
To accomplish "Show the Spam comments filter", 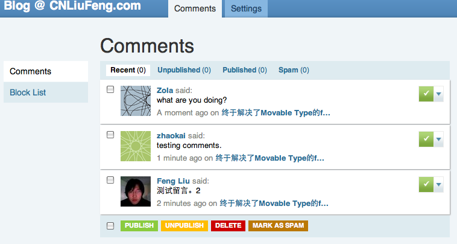I will pyautogui.click(x=294, y=70).
